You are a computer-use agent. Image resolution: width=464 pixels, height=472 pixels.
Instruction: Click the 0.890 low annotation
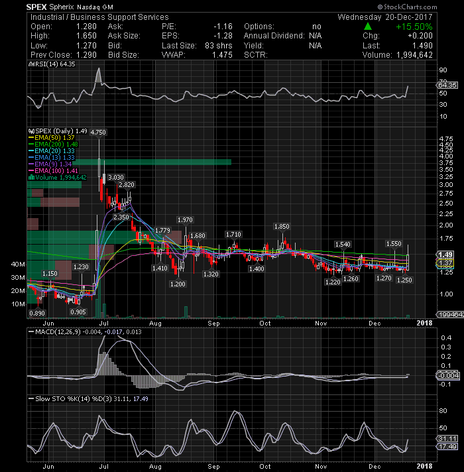(x=37, y=313)
